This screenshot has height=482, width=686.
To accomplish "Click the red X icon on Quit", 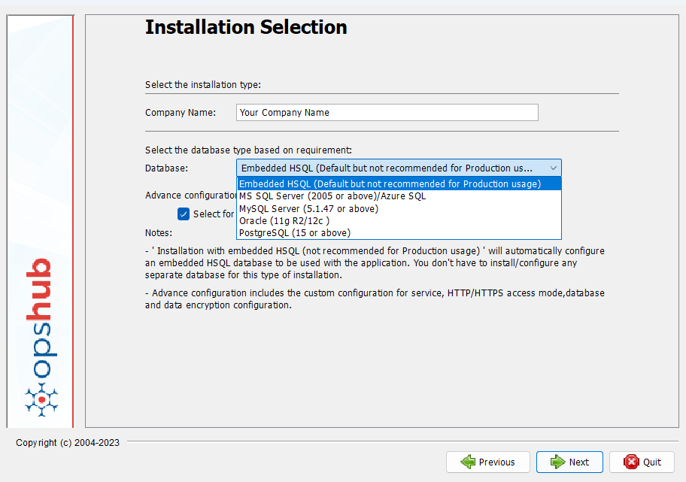I will (x=632, y=462).
